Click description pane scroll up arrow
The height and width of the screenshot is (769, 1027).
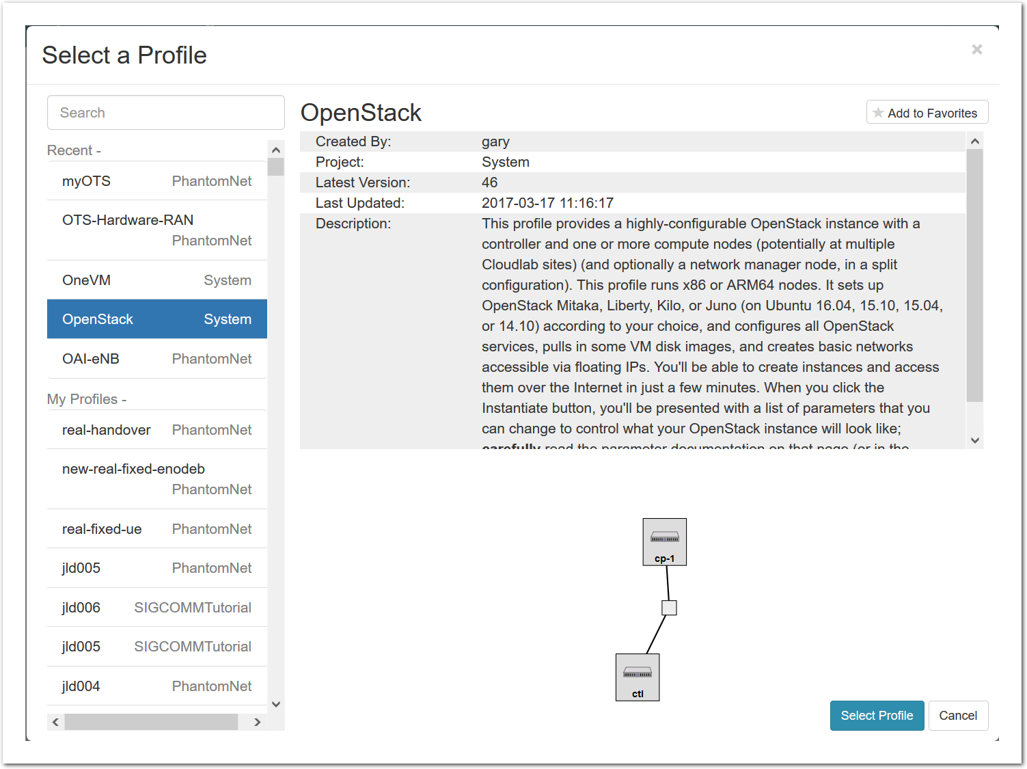(x=975, y=141)
